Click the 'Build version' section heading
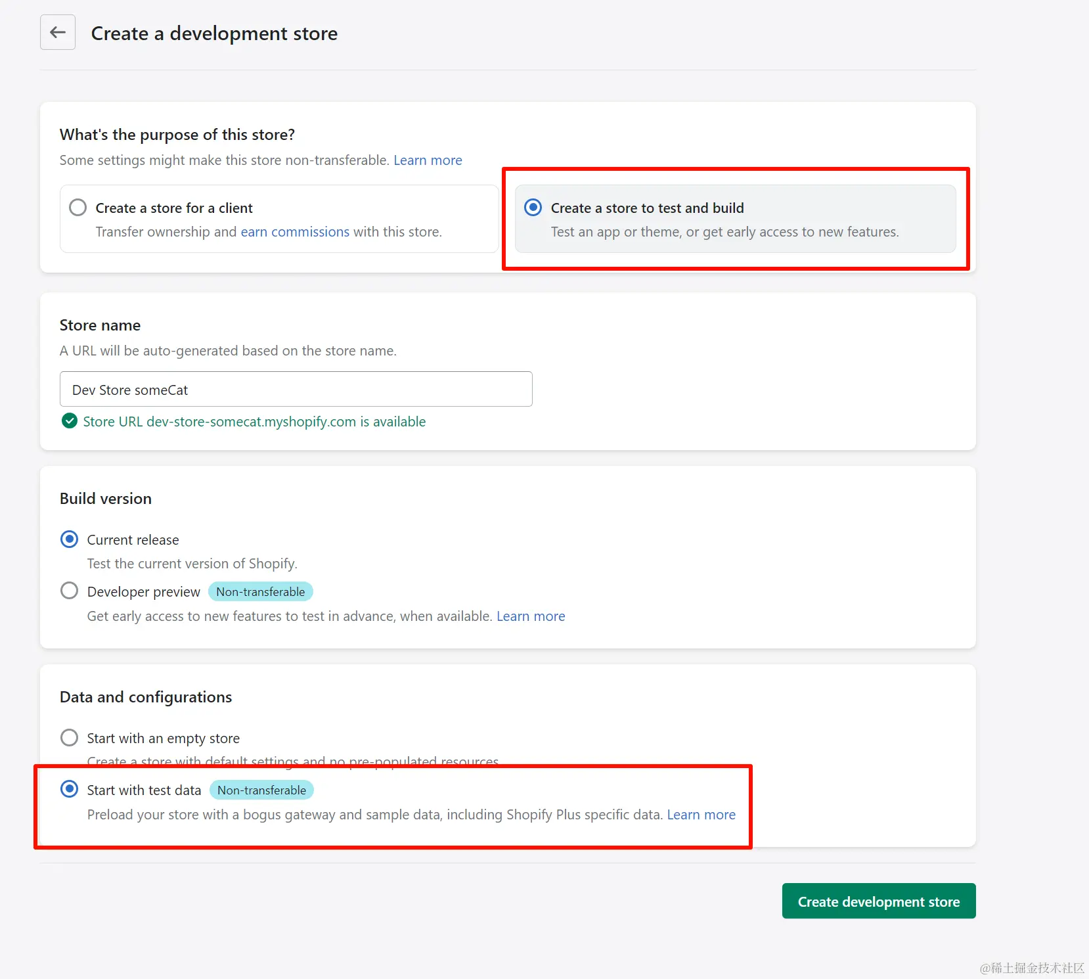 coord(106,499)
